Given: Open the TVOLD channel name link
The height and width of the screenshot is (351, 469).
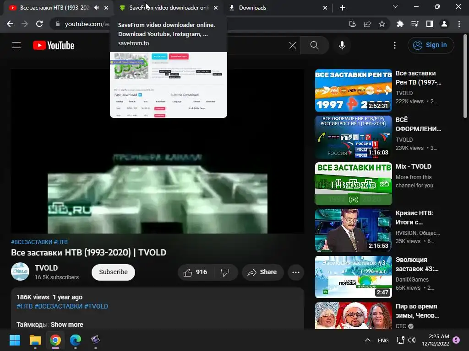Looking at the screenshot, I should tap(46, 268).
